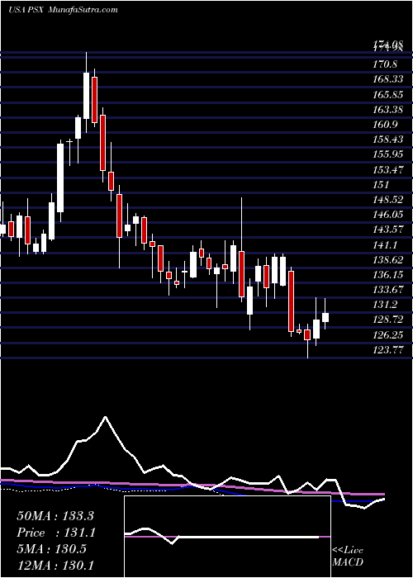The height and width of the screenshot is (578, 413).
Task: Select the 5MA : 130.5 value
Action: 51,549
